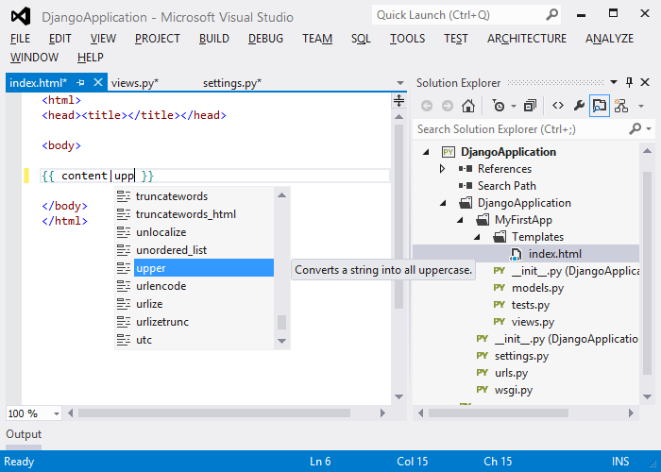The width and height of the screenshot is (661, 472).
Task: Click the References node icon
Action: point(466,169)
